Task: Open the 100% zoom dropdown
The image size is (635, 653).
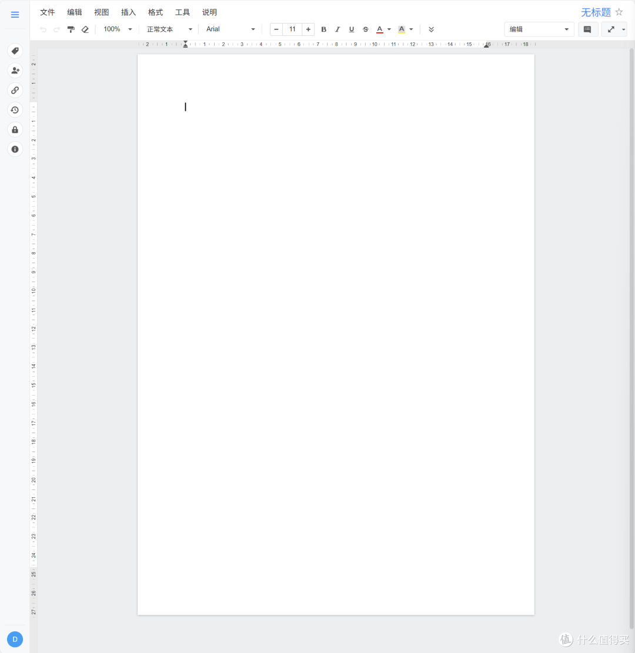Action: (x=118, y=29)
